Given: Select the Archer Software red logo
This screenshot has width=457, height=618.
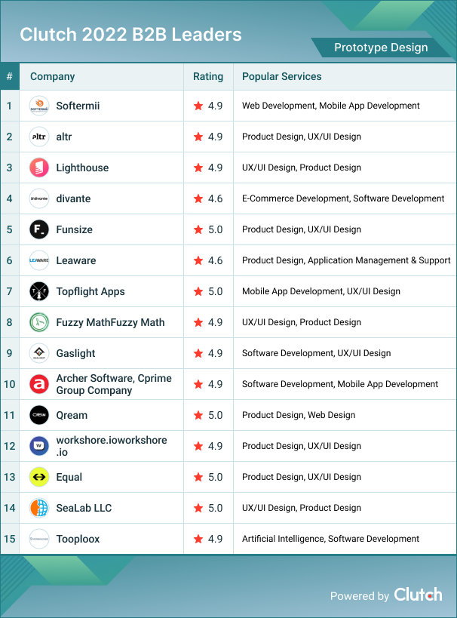Looking at the screenshot, I should (x=39, y=384).
